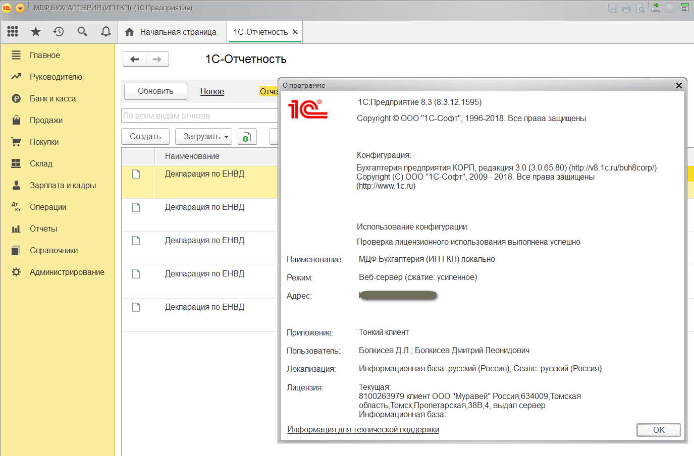Open the 1C main menu dropdown arrow

(20, 8)
